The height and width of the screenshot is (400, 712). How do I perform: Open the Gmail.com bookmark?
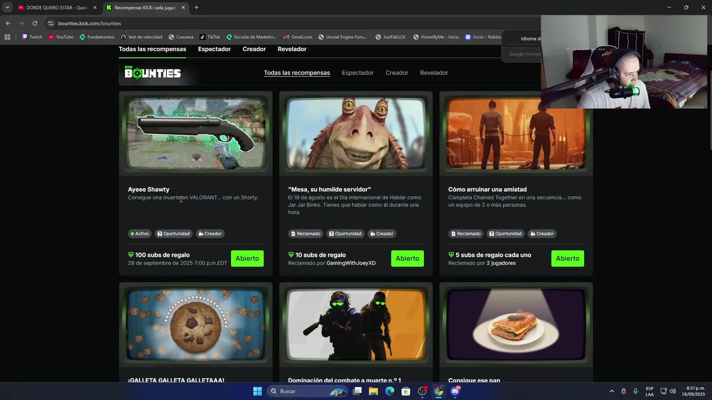pyautogui.click(x=298, y=37)
